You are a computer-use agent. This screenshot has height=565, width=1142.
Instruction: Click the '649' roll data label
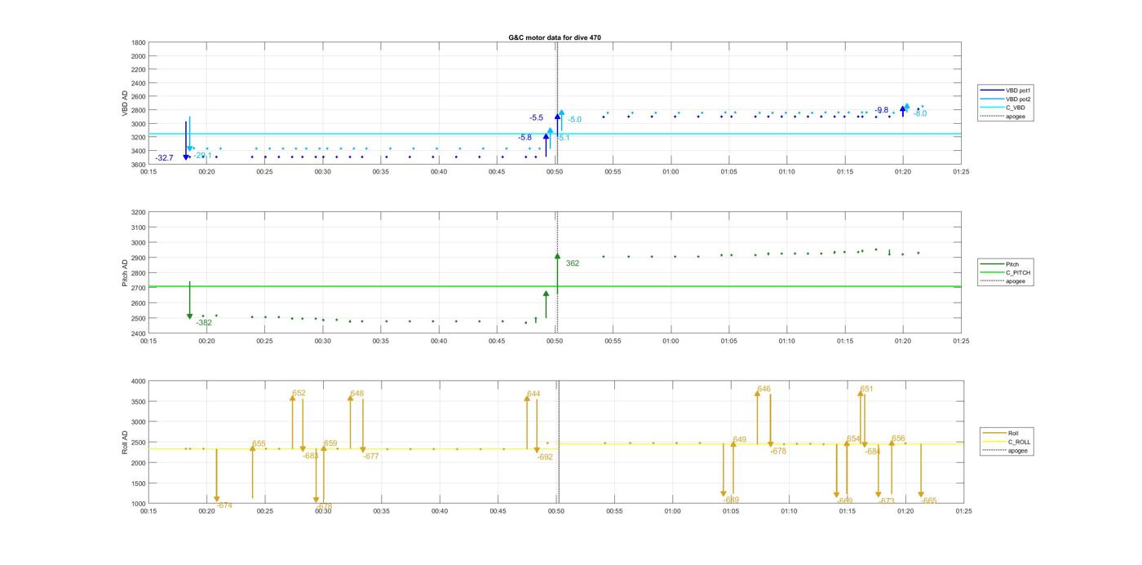click(x=739, y=439)
